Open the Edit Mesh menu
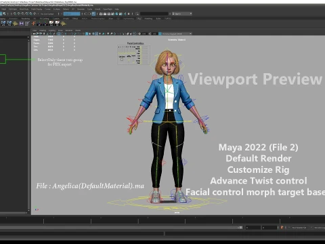Viewport: 325px width, 244px height. [x=13, y=9]
